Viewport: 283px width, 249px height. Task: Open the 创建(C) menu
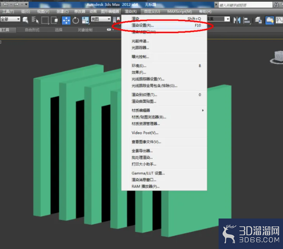[62, 12]
